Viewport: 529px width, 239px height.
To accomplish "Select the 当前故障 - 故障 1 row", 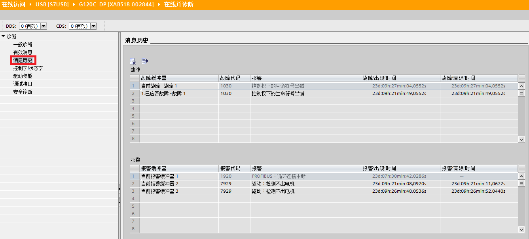I will 324,86.
